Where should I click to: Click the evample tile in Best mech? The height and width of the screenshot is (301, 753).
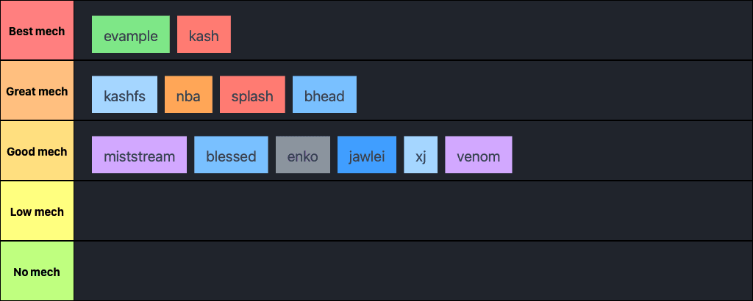[131, 35]
